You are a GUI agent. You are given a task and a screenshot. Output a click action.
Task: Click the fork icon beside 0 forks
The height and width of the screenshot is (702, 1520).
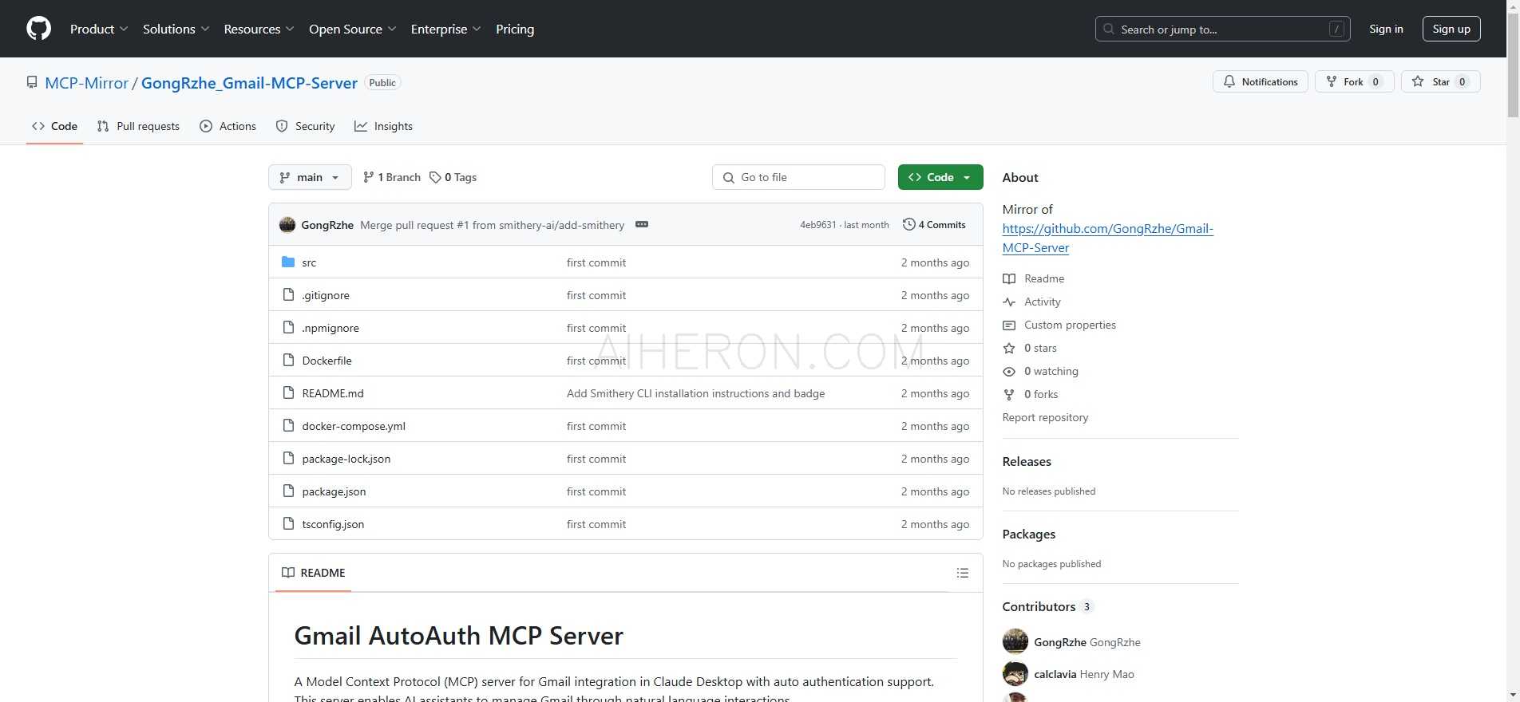[1009, 394]
